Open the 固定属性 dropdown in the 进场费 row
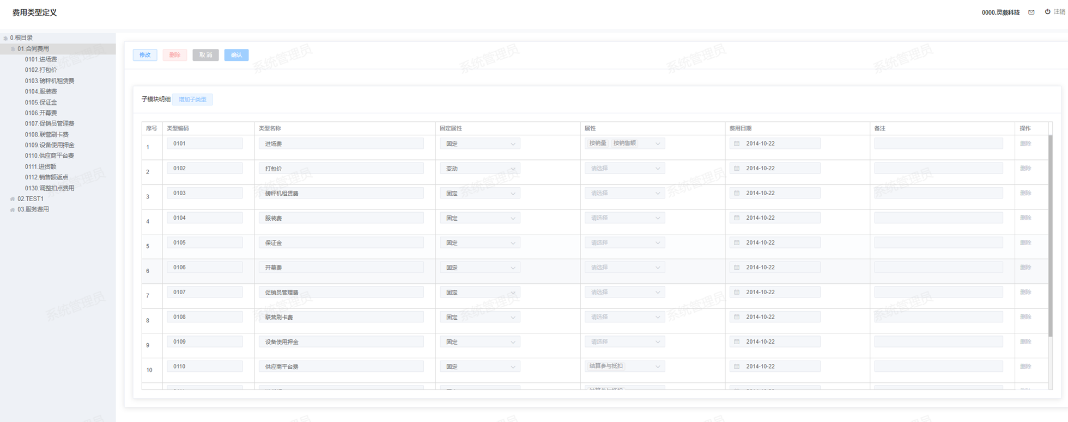 (x=480, y=144)
